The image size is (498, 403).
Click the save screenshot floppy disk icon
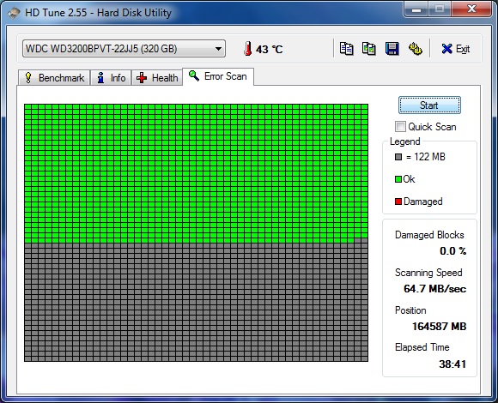coord(392,49)
